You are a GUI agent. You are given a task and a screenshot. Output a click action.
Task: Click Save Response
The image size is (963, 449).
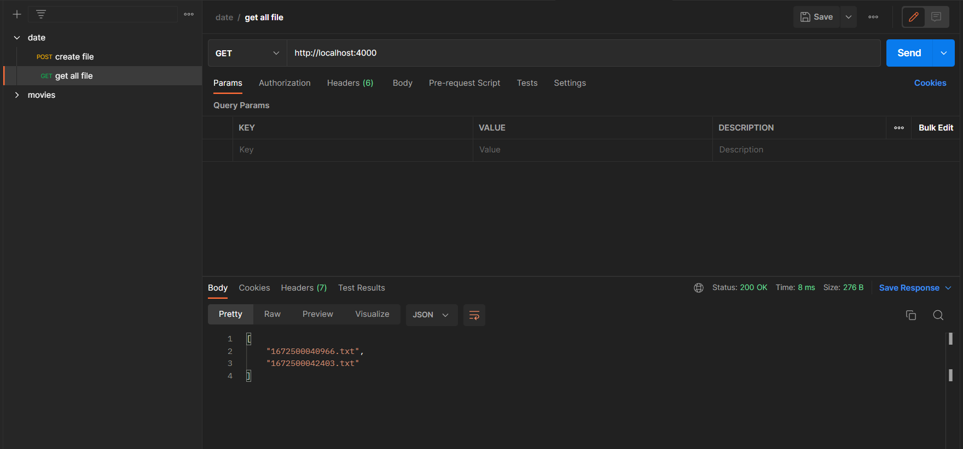click(x=909, y=288)
